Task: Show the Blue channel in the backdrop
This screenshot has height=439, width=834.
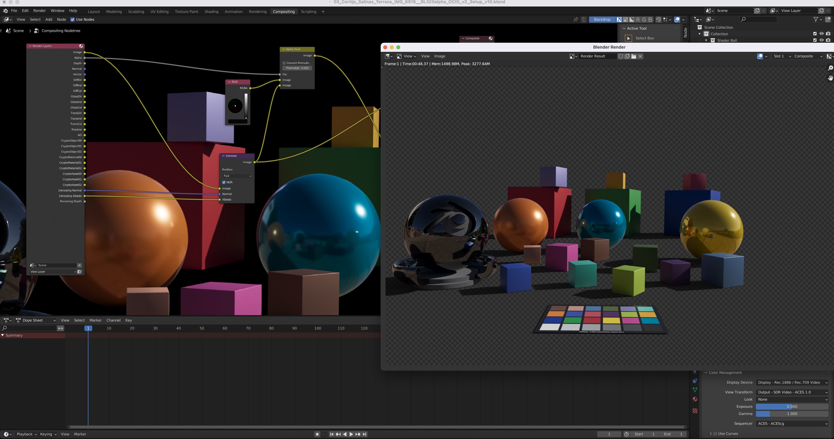Action: pos(650,20)
